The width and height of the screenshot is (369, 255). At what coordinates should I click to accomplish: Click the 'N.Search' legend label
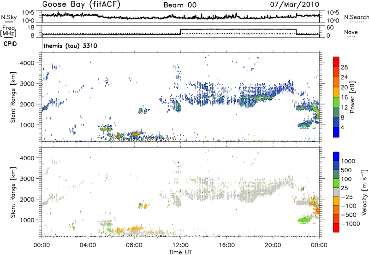pyautogui.click(x=356, y=17)
